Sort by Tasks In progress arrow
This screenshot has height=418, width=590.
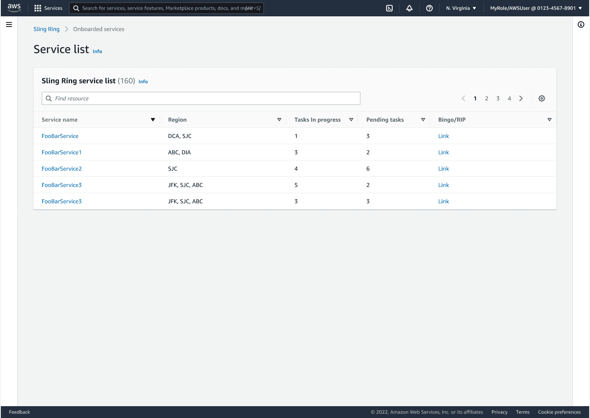click(351, 120)
